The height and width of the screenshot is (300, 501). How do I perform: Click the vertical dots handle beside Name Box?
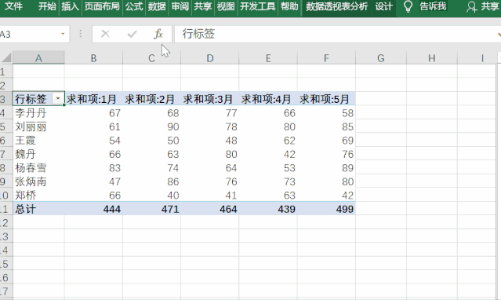point(80,34)
